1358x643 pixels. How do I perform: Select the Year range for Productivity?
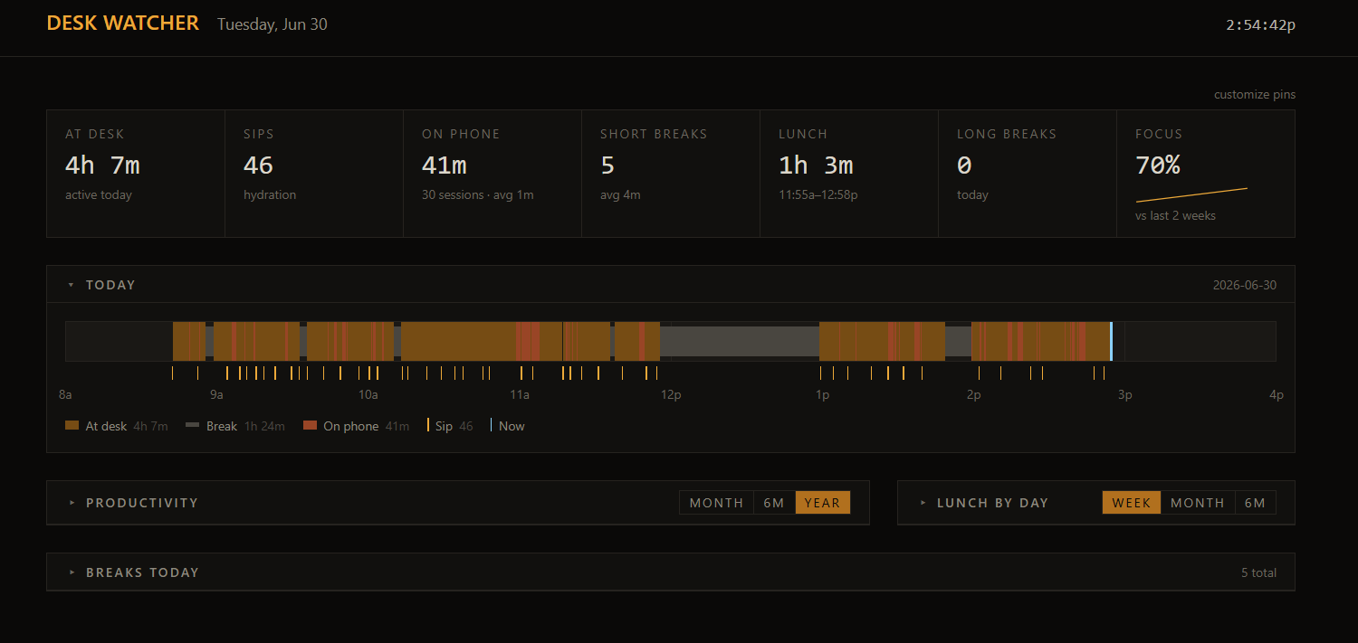(x=822, y=503)
